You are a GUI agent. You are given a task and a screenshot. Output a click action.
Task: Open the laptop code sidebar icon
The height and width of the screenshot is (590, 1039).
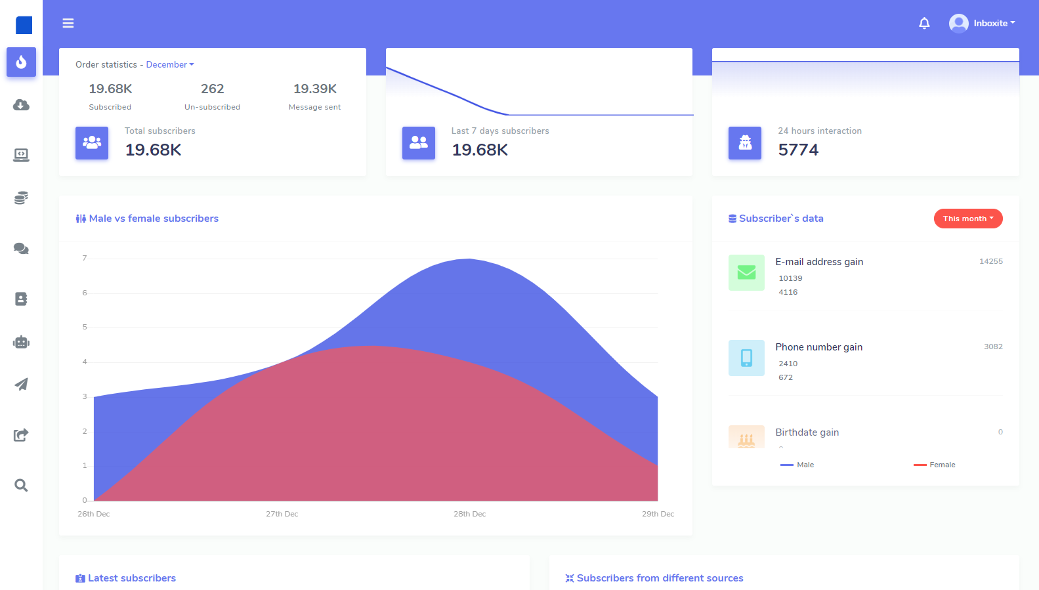pos(21,155)
